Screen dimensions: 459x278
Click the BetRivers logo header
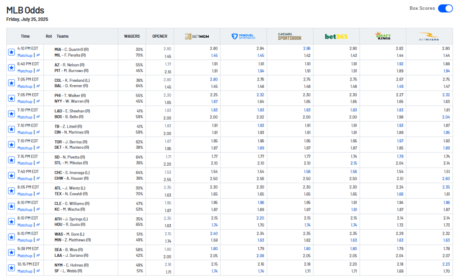tap(429, 36)
